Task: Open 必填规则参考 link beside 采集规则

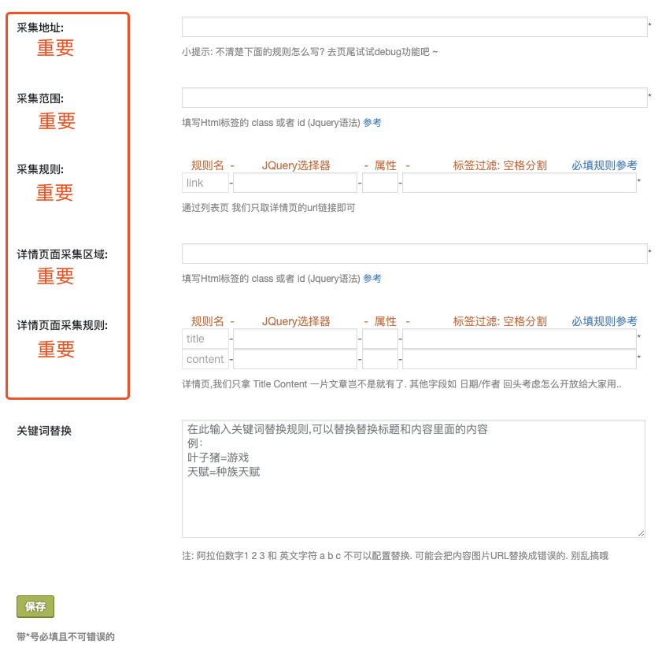Action: (x=605, y=165)
